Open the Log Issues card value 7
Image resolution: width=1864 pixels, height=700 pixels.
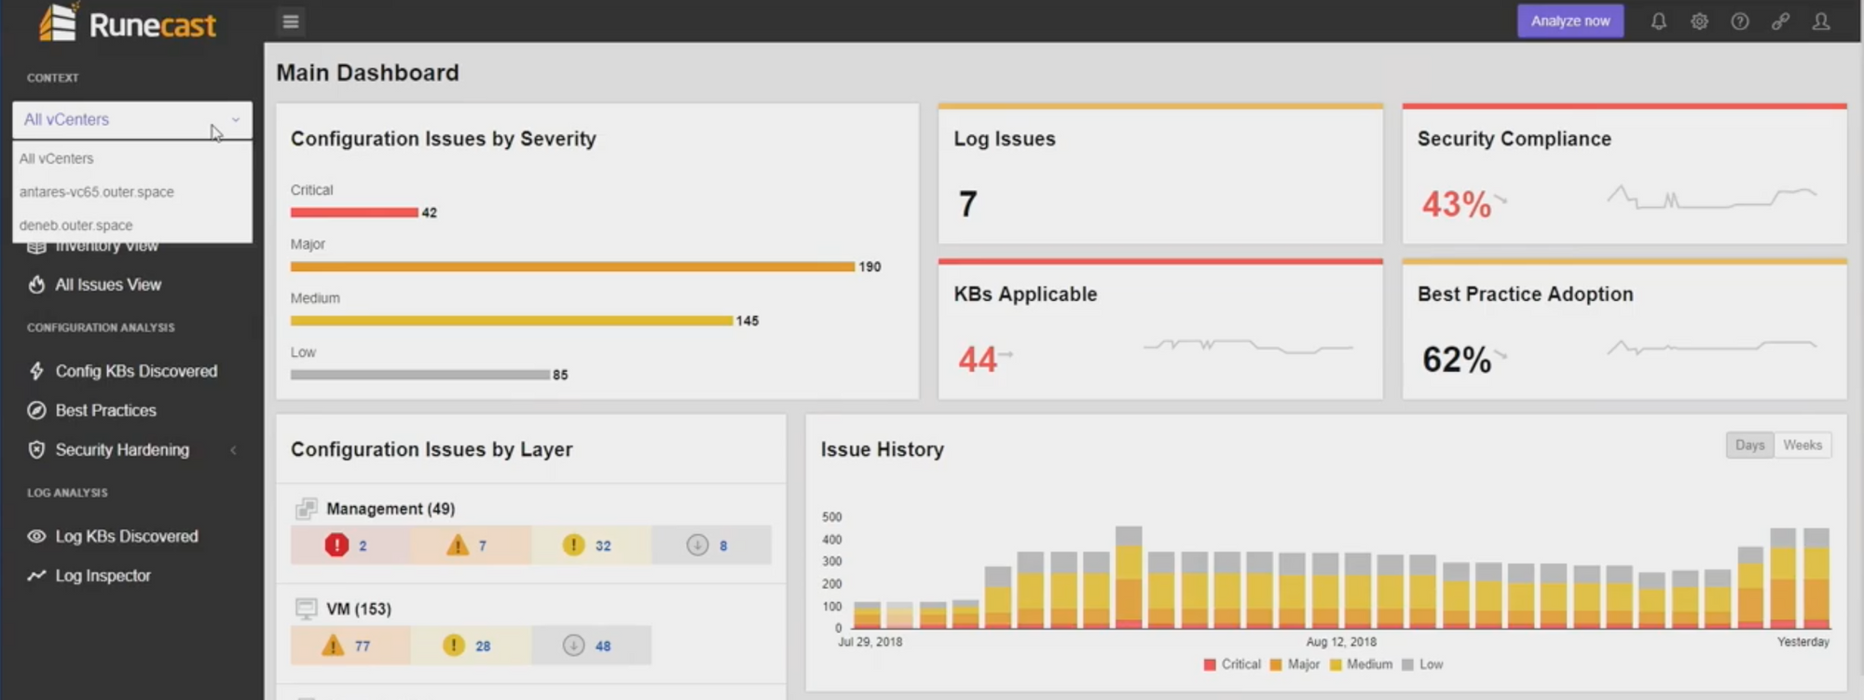[x=967, y=203]
